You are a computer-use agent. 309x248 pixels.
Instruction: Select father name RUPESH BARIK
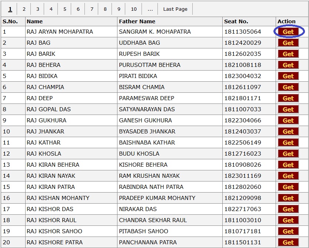(x=139, y=54)
